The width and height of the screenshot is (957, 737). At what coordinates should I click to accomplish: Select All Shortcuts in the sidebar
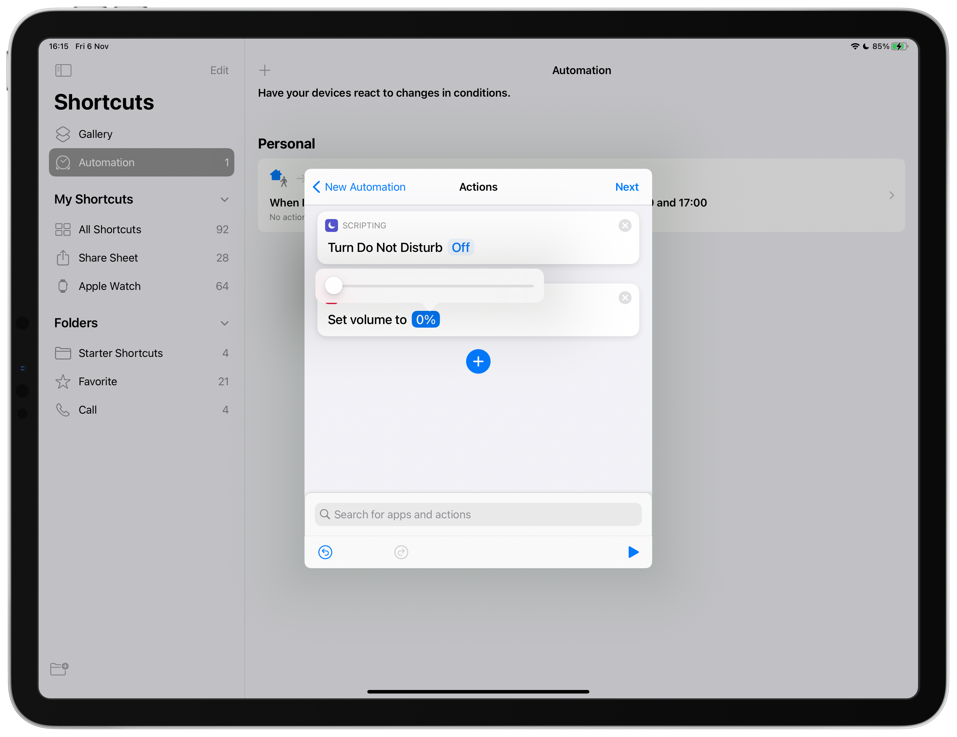[x=109, y=229]
